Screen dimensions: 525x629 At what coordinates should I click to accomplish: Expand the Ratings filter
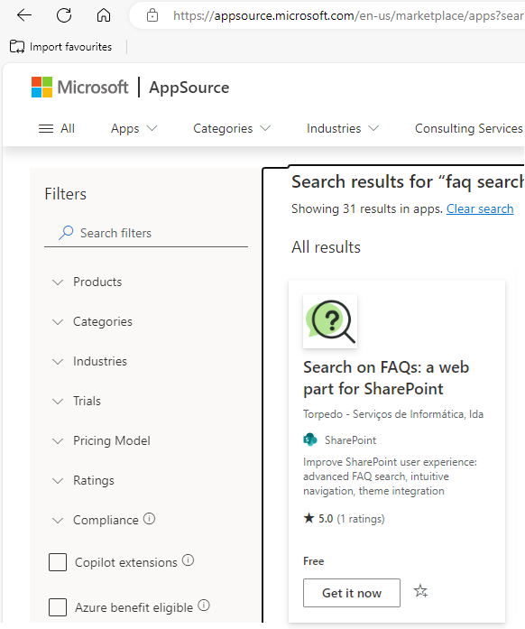[x=83, y=481]
